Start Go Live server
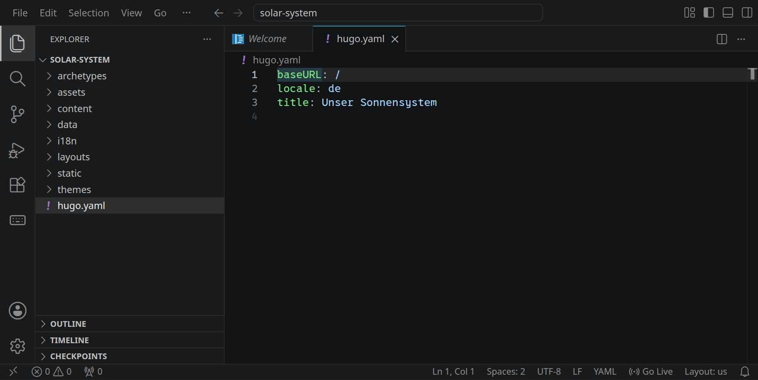758x380 pixels. coord(651,371)
